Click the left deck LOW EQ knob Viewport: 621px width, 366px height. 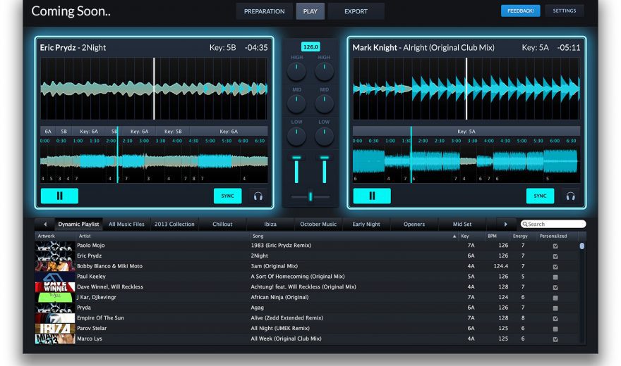[296, 136]
